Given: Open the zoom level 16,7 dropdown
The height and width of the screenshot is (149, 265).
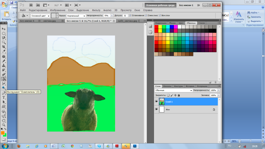Looking at the screenshot, I should tap(61, 5).
